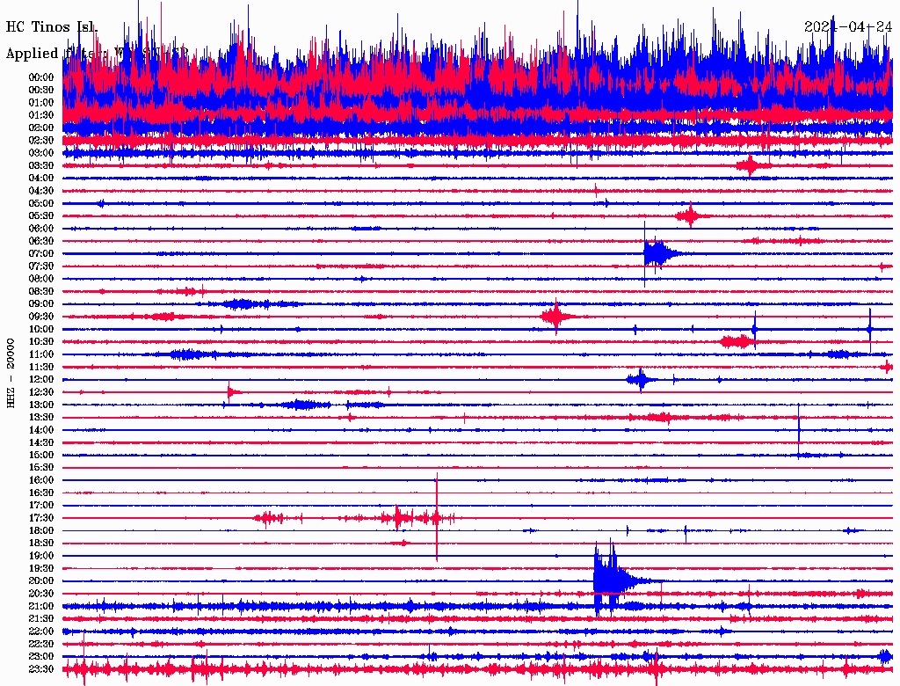
Task: Select the 11:30 time label
Action: [x=41, y=367]
